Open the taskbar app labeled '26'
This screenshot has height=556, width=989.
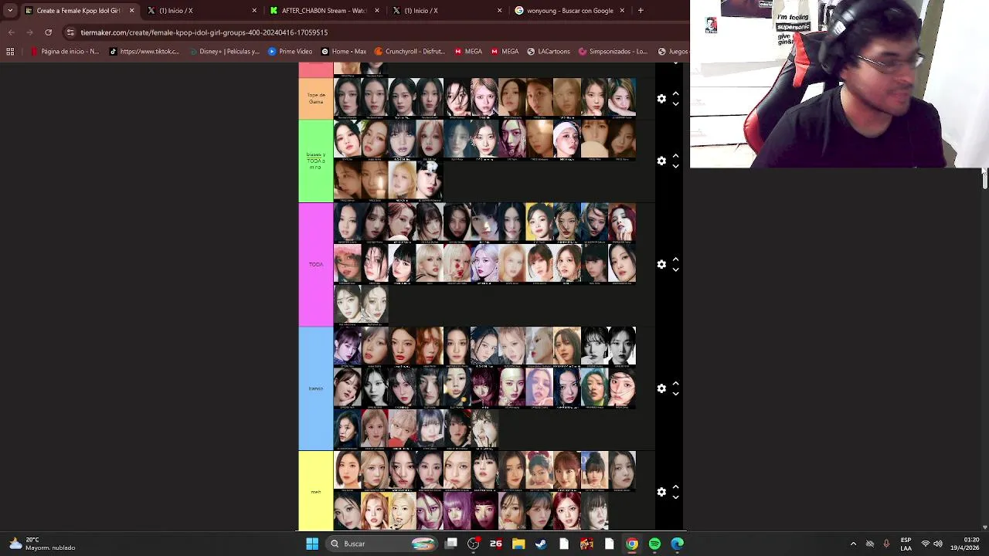point(496,544)
